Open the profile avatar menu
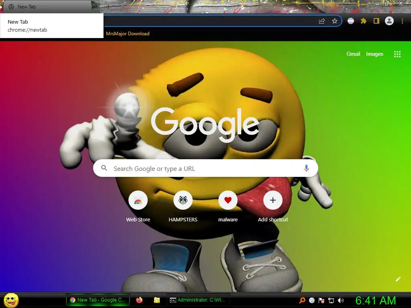411x308 pixels. point(389,21)
